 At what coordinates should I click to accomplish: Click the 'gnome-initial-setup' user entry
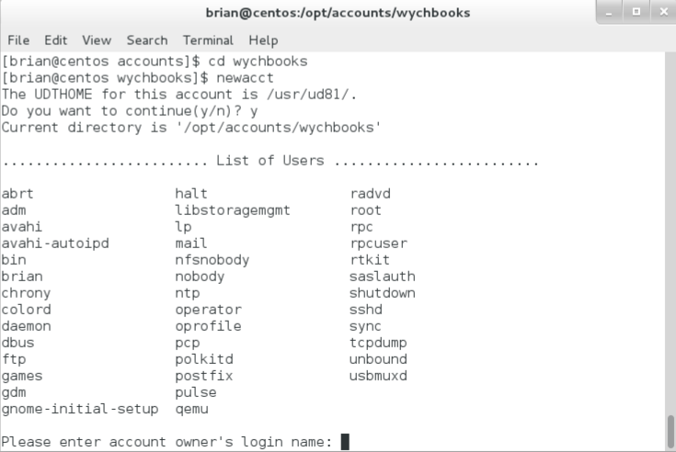pos(80,409)
